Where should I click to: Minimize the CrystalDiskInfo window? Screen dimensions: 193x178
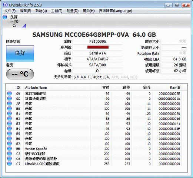(168, 5)
